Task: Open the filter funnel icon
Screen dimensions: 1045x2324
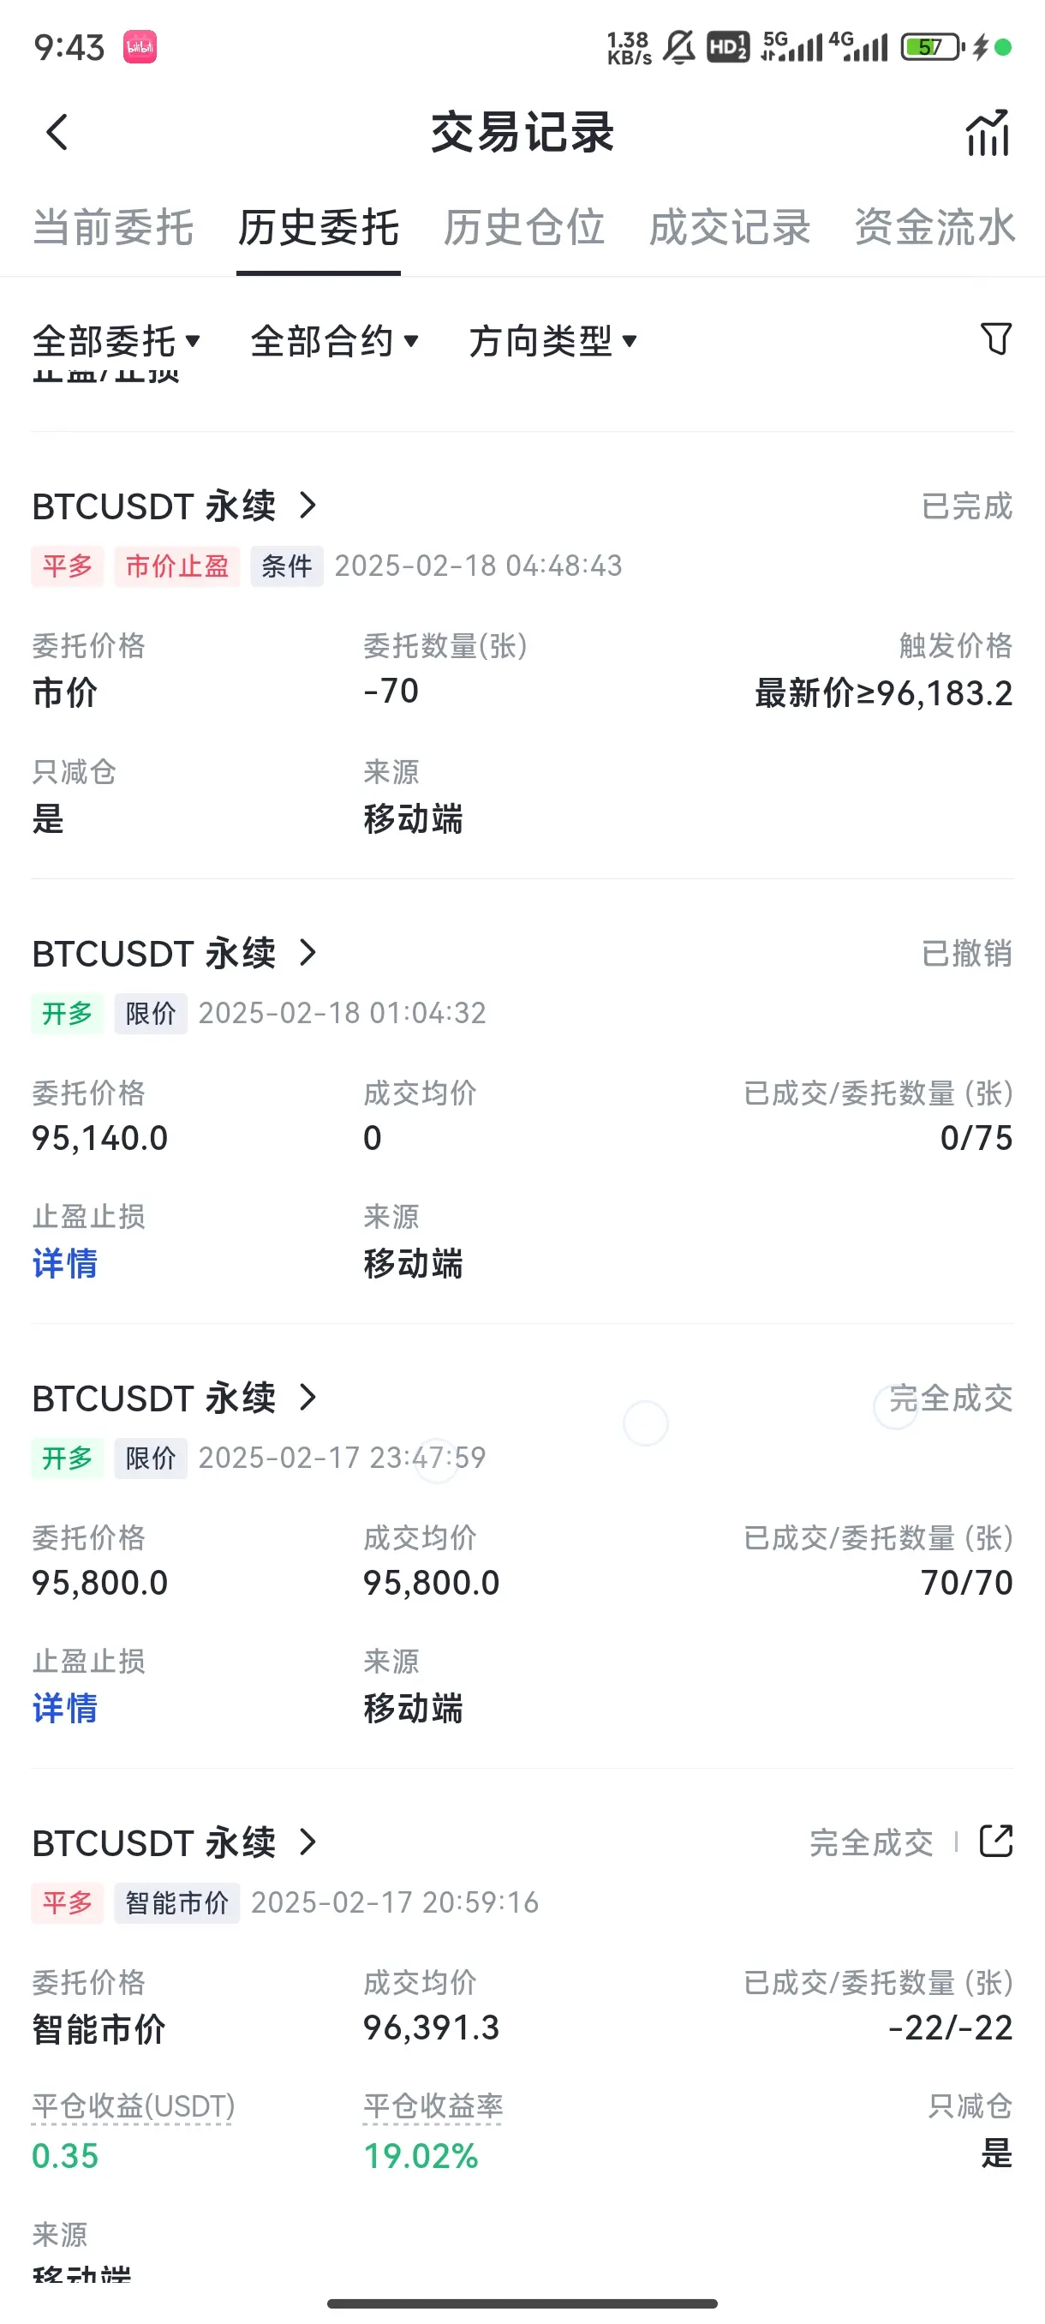Action: pyautogui.click(x=995, y=339)
